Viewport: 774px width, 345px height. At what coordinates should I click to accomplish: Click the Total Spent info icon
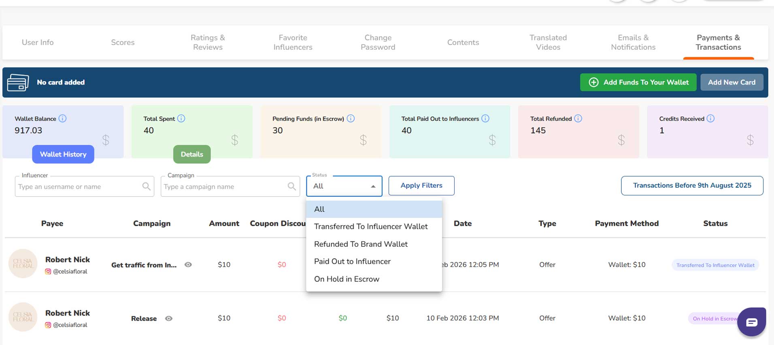click(181, 119)
